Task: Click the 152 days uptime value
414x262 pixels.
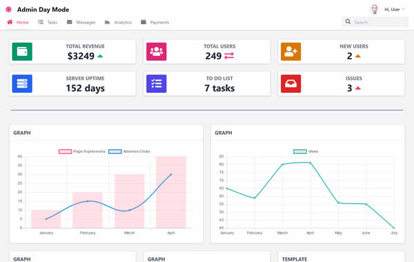Action: click(86, 88)
